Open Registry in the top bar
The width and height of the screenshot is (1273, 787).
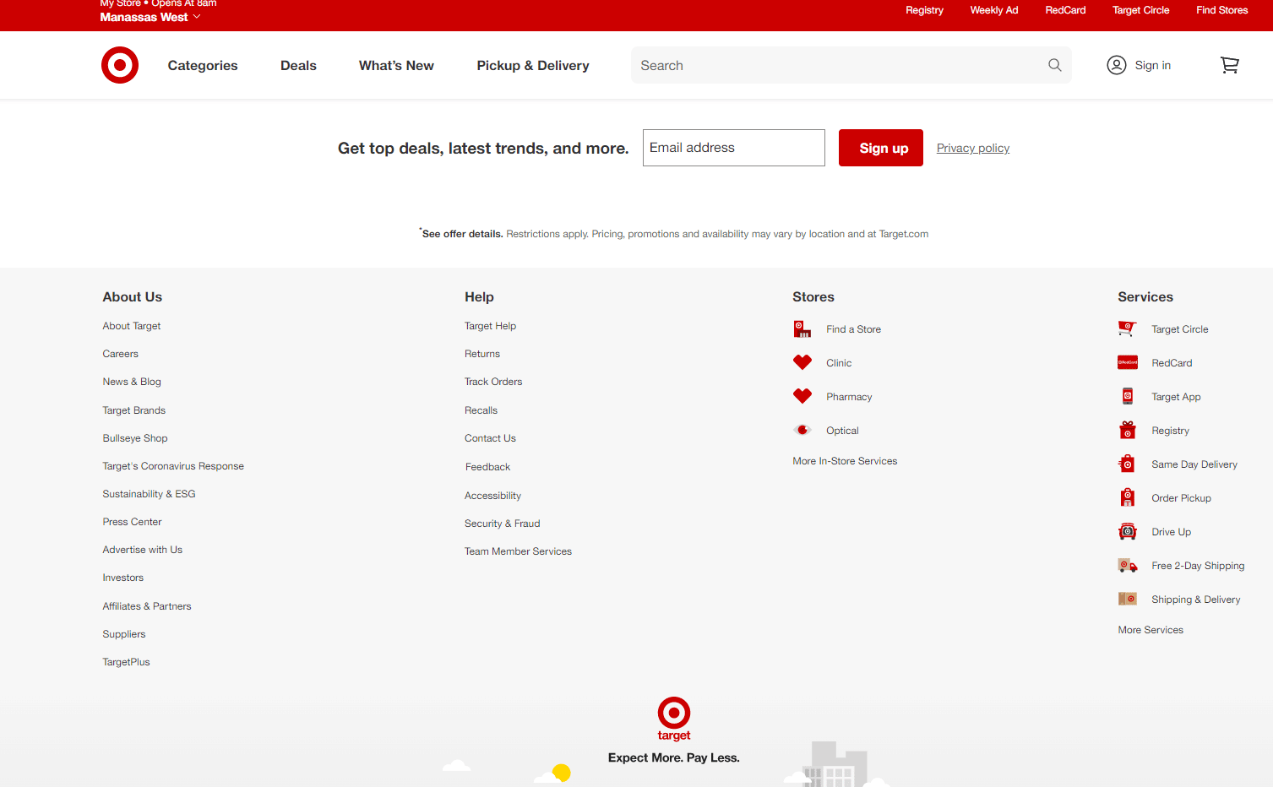[x=924, y=10]
